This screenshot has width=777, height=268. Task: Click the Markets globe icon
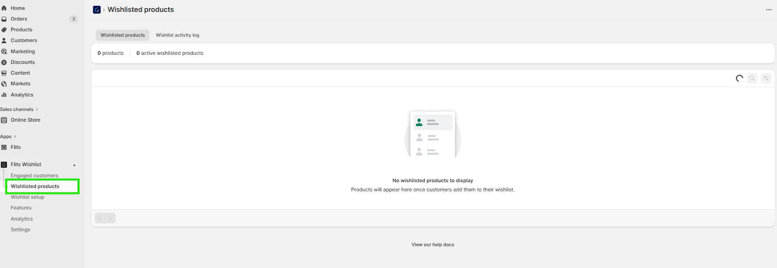point(4,84)
